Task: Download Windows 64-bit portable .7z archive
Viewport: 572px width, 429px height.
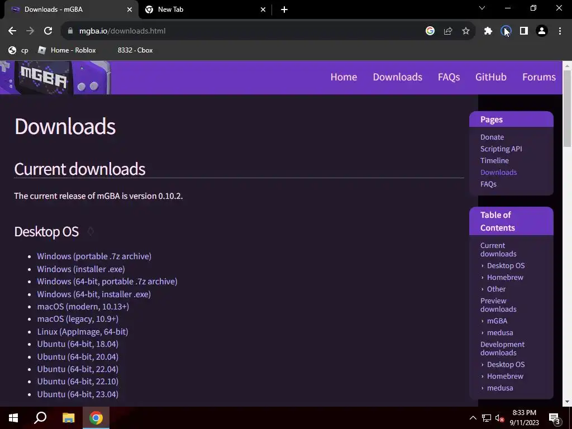Action: coord(107,282)
